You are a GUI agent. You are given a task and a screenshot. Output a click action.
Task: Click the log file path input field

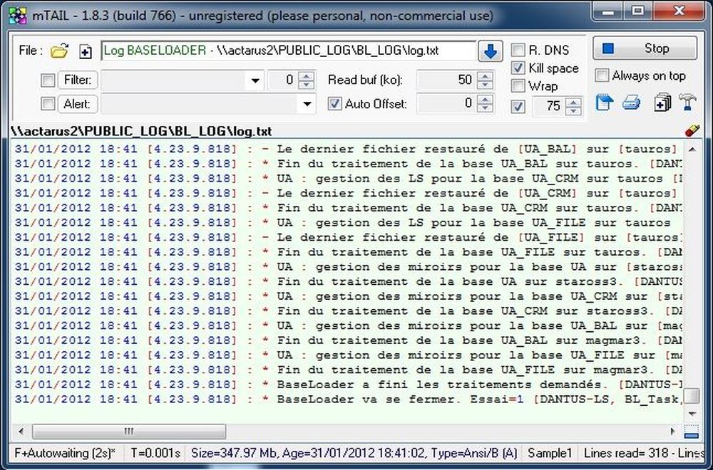pyautogui.click(x=289, y=51)
